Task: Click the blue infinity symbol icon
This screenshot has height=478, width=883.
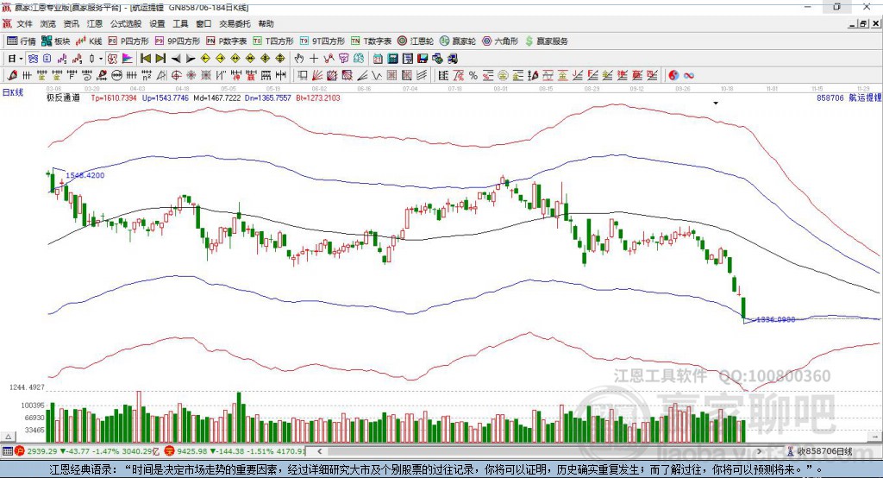Action: coord(688,76)
